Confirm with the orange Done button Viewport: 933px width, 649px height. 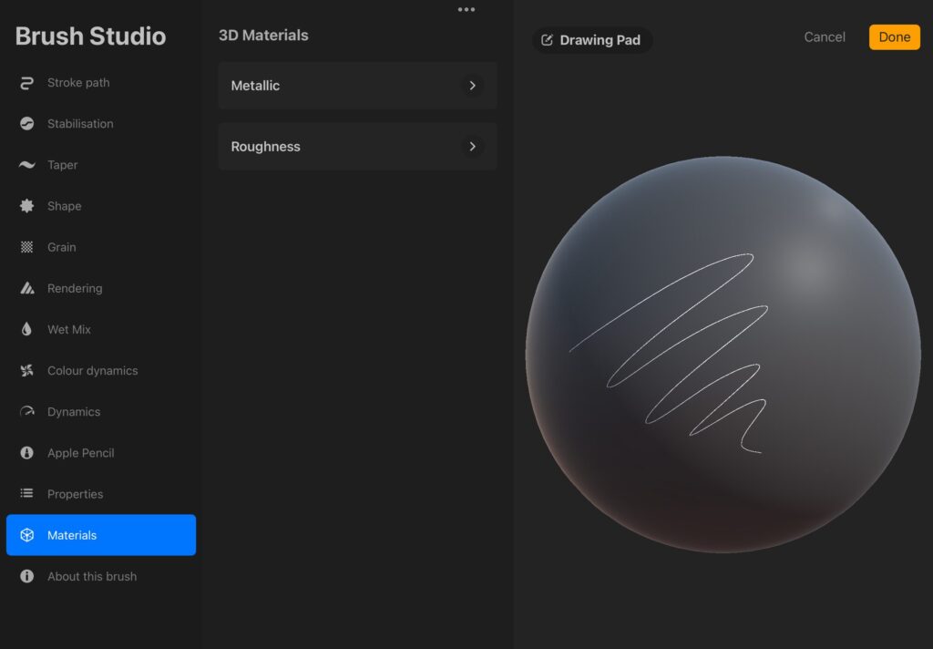(x=895, y=36)
